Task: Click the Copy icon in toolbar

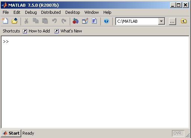Action: 35,21
